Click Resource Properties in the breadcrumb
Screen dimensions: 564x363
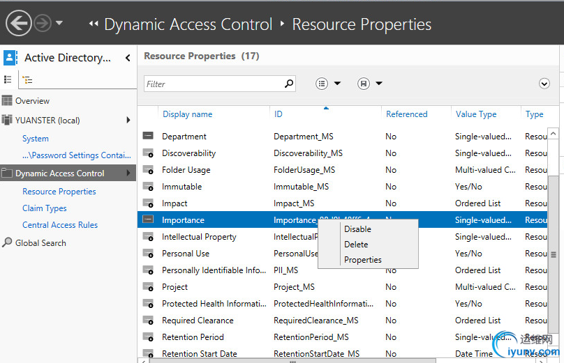point(362,24)
